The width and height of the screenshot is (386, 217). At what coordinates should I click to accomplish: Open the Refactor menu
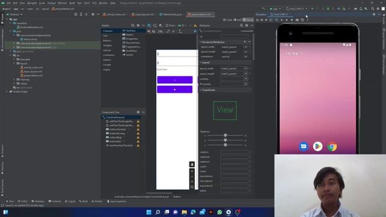point(62,3)
